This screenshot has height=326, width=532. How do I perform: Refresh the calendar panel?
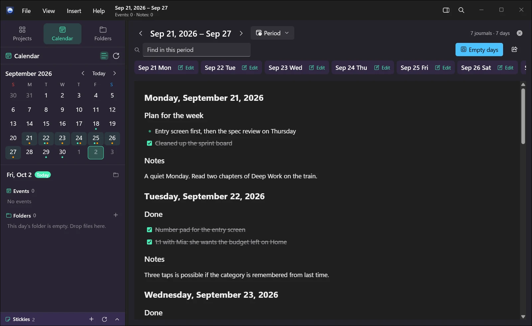pos(116,56)
